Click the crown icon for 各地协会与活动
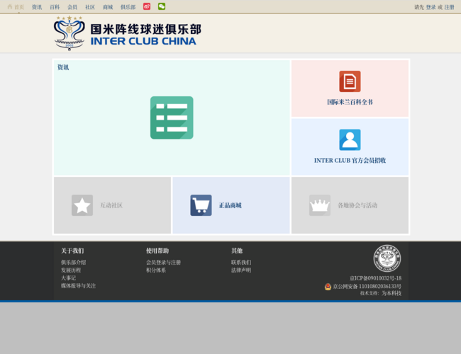This screenshot has height=354, width=461. pos(320,205)
